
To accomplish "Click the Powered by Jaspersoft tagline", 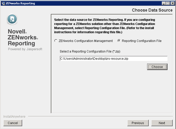I will [25, 49].
